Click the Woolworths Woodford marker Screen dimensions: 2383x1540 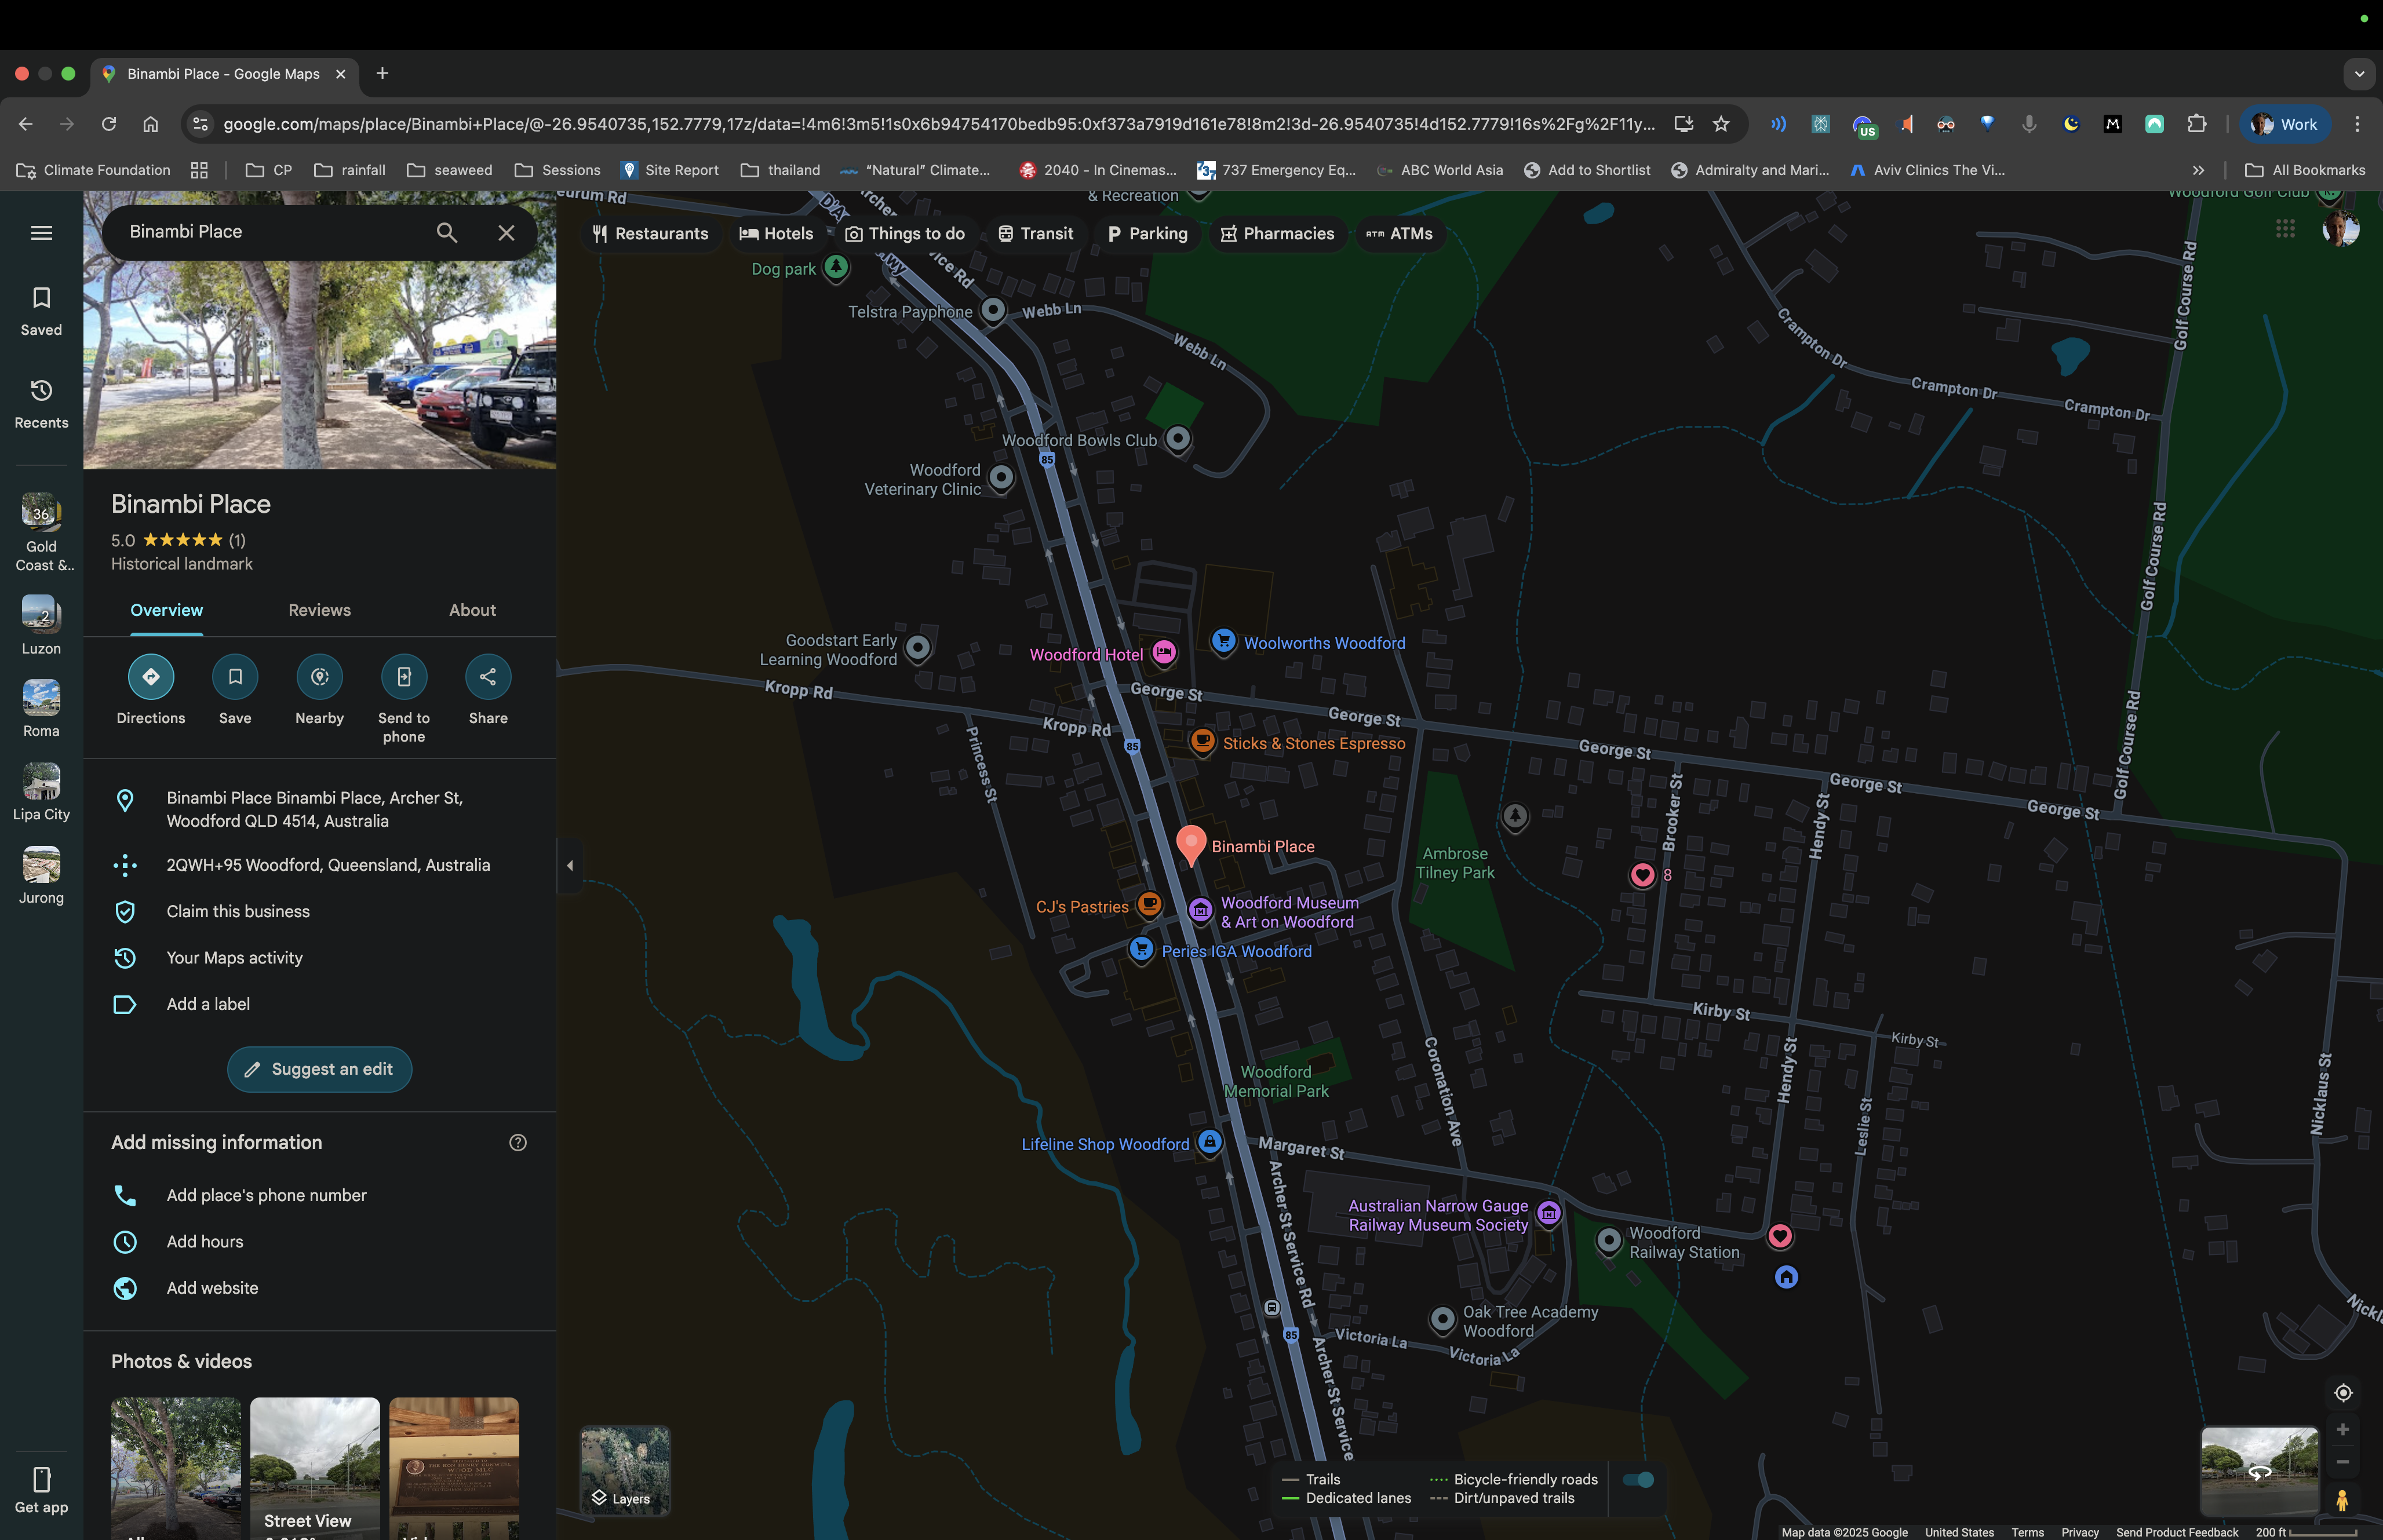[1223, 641]
